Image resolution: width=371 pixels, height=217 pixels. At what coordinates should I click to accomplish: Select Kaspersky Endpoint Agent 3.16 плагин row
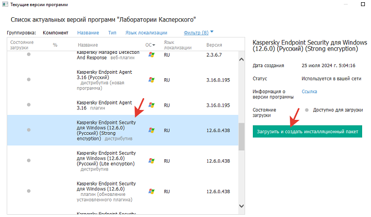(123, 105)
